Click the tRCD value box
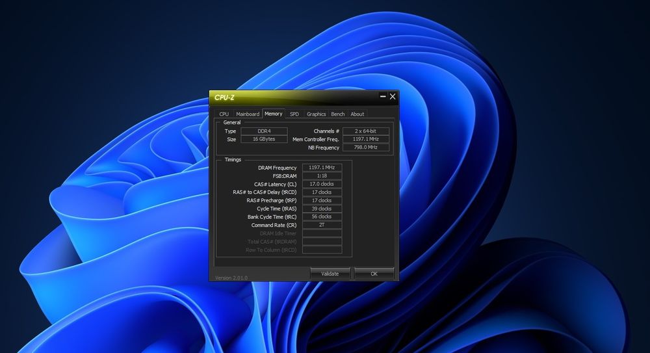The width and height of the screenshot is (650, 353). tap(322, 192)
